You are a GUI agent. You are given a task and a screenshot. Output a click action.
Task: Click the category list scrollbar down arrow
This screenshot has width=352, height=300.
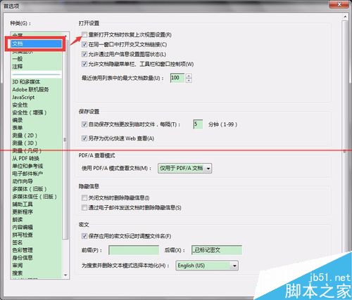65,275
